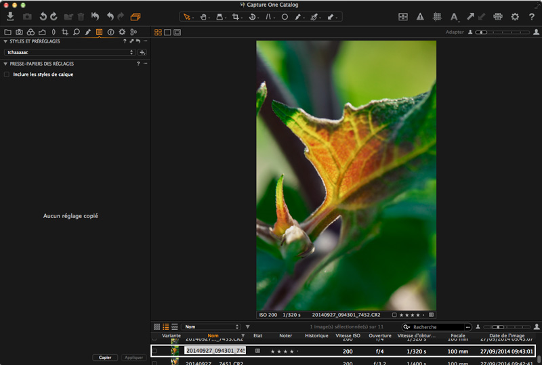Open the Details magnifier tool tab
Image resolution: width=542 pixels, height=365 pixels.
(x=77, y=32)
